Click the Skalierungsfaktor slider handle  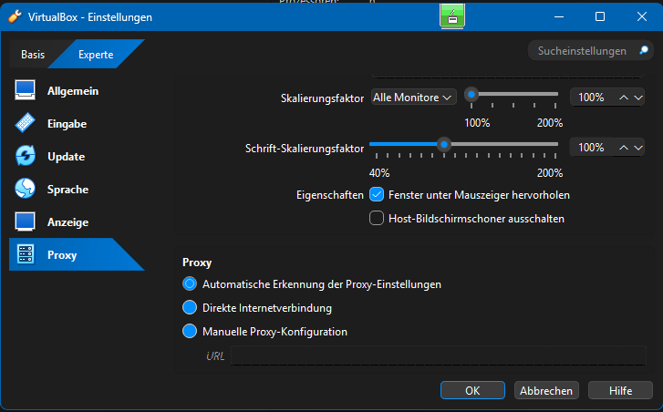[471, 94]
